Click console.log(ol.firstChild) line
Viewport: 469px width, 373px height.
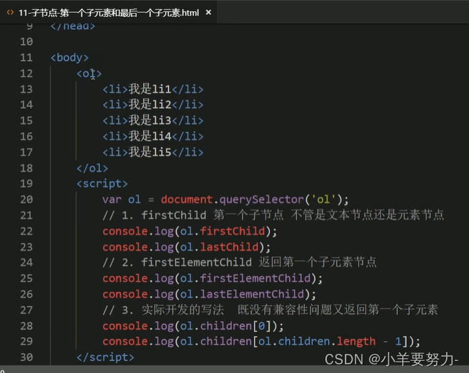189,232
